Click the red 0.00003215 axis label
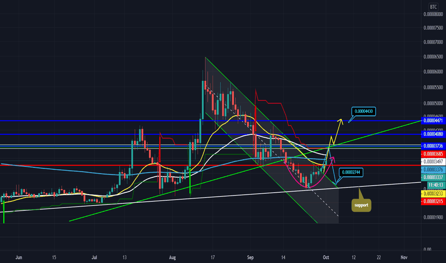This screenshot has width=446, height=263. point(433,201)
